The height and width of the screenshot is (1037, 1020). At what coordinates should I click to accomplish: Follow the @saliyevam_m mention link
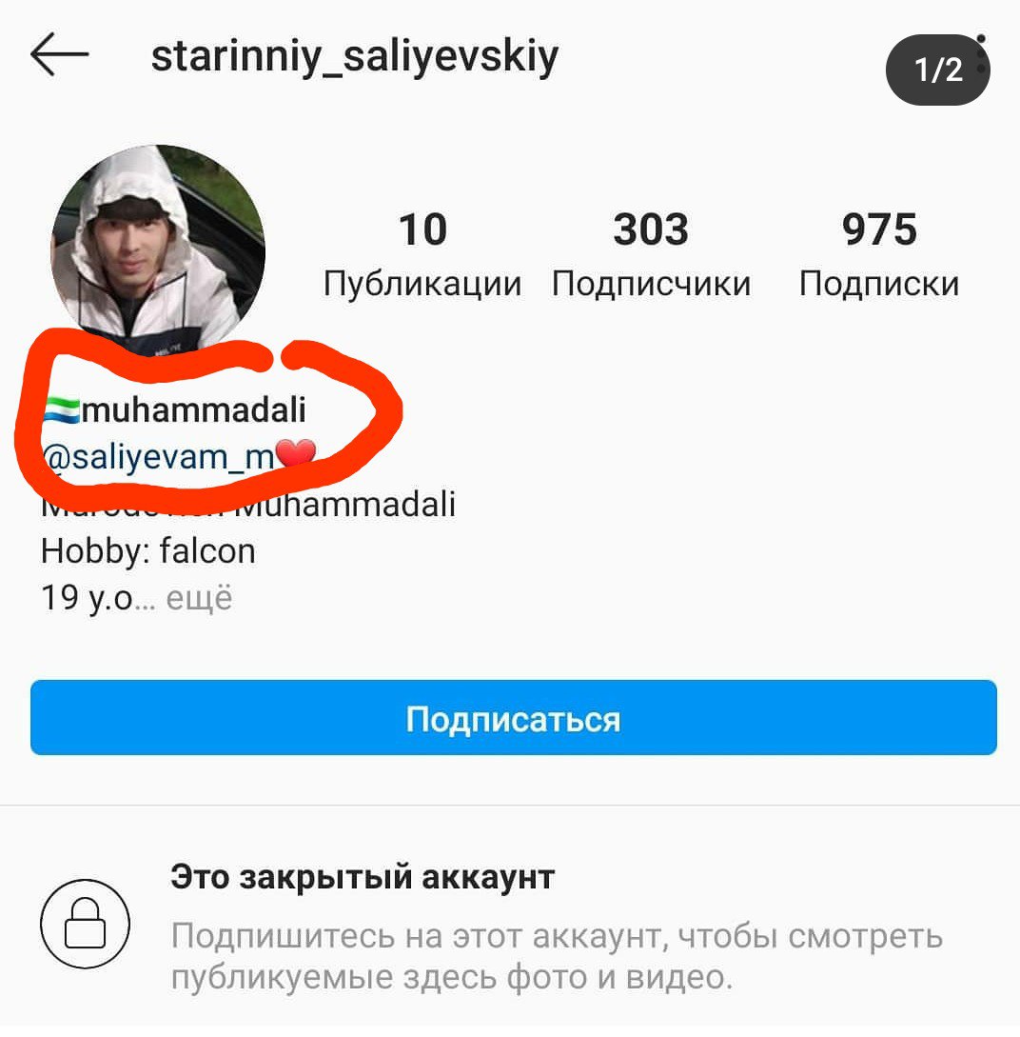(159, 457)
